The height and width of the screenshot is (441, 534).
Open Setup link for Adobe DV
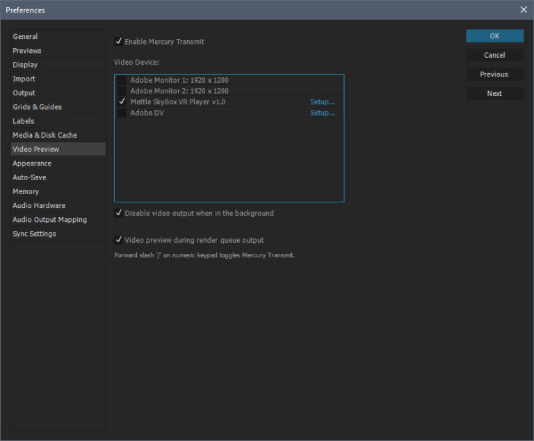(x=322, y=113)
